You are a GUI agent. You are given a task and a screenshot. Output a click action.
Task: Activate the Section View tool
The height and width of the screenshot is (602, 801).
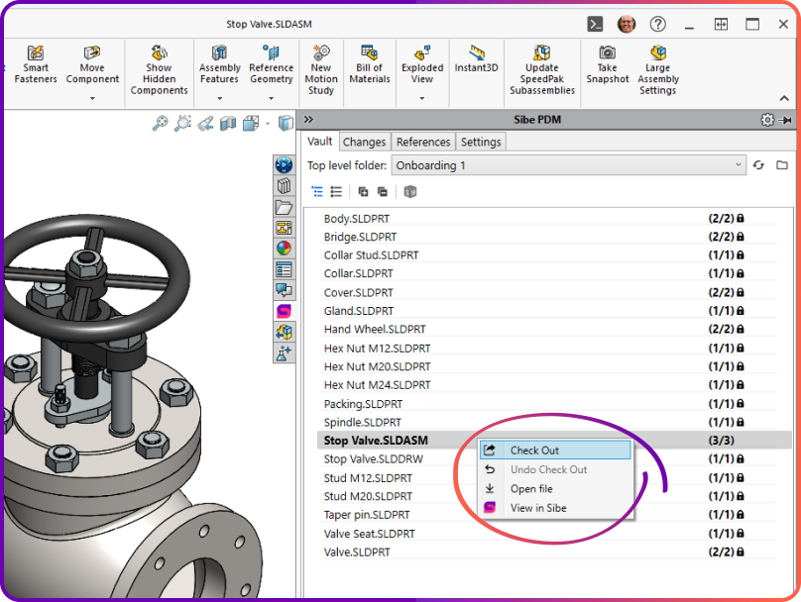(226, 124)
